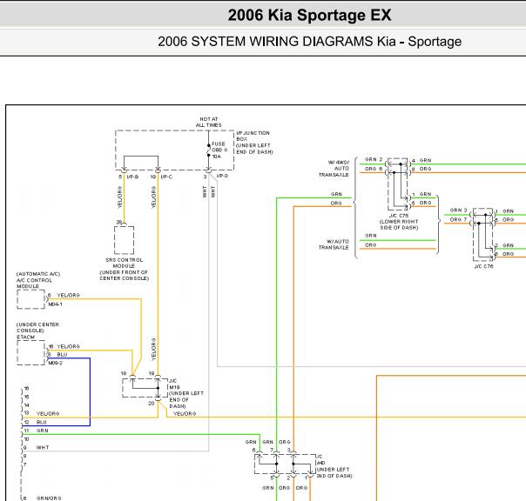Click "16 YEL/ORG" pin at ETACM
526x501 pixels.
click(64, 346)
